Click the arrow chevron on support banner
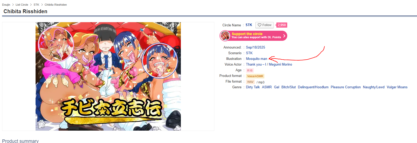 click(284, 36)
